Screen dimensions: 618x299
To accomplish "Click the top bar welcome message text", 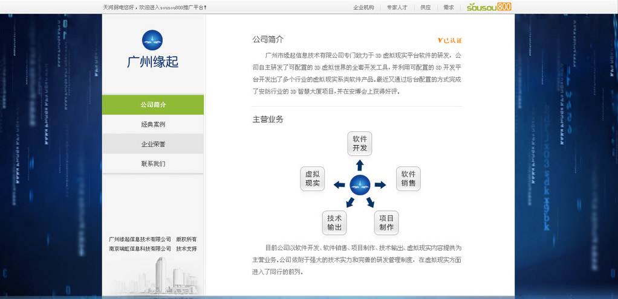I will [x=155, y=7].
